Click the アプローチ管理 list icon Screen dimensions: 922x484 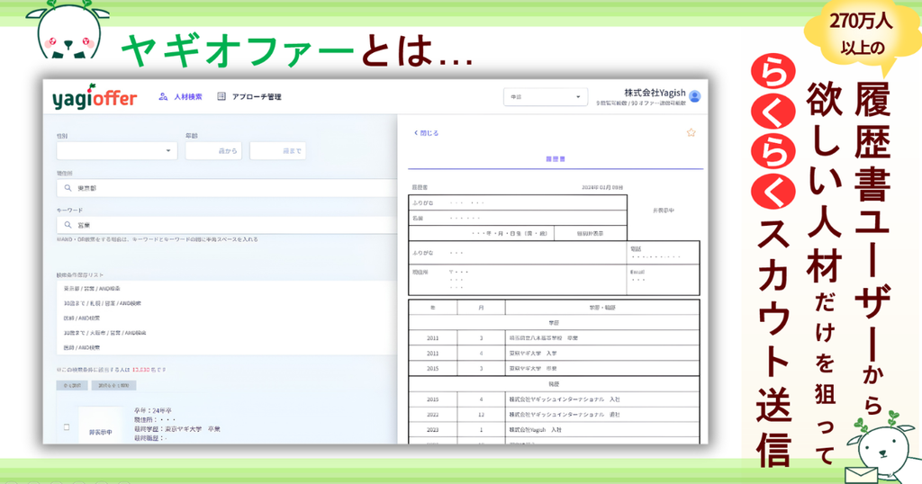[x=221, y=96]
